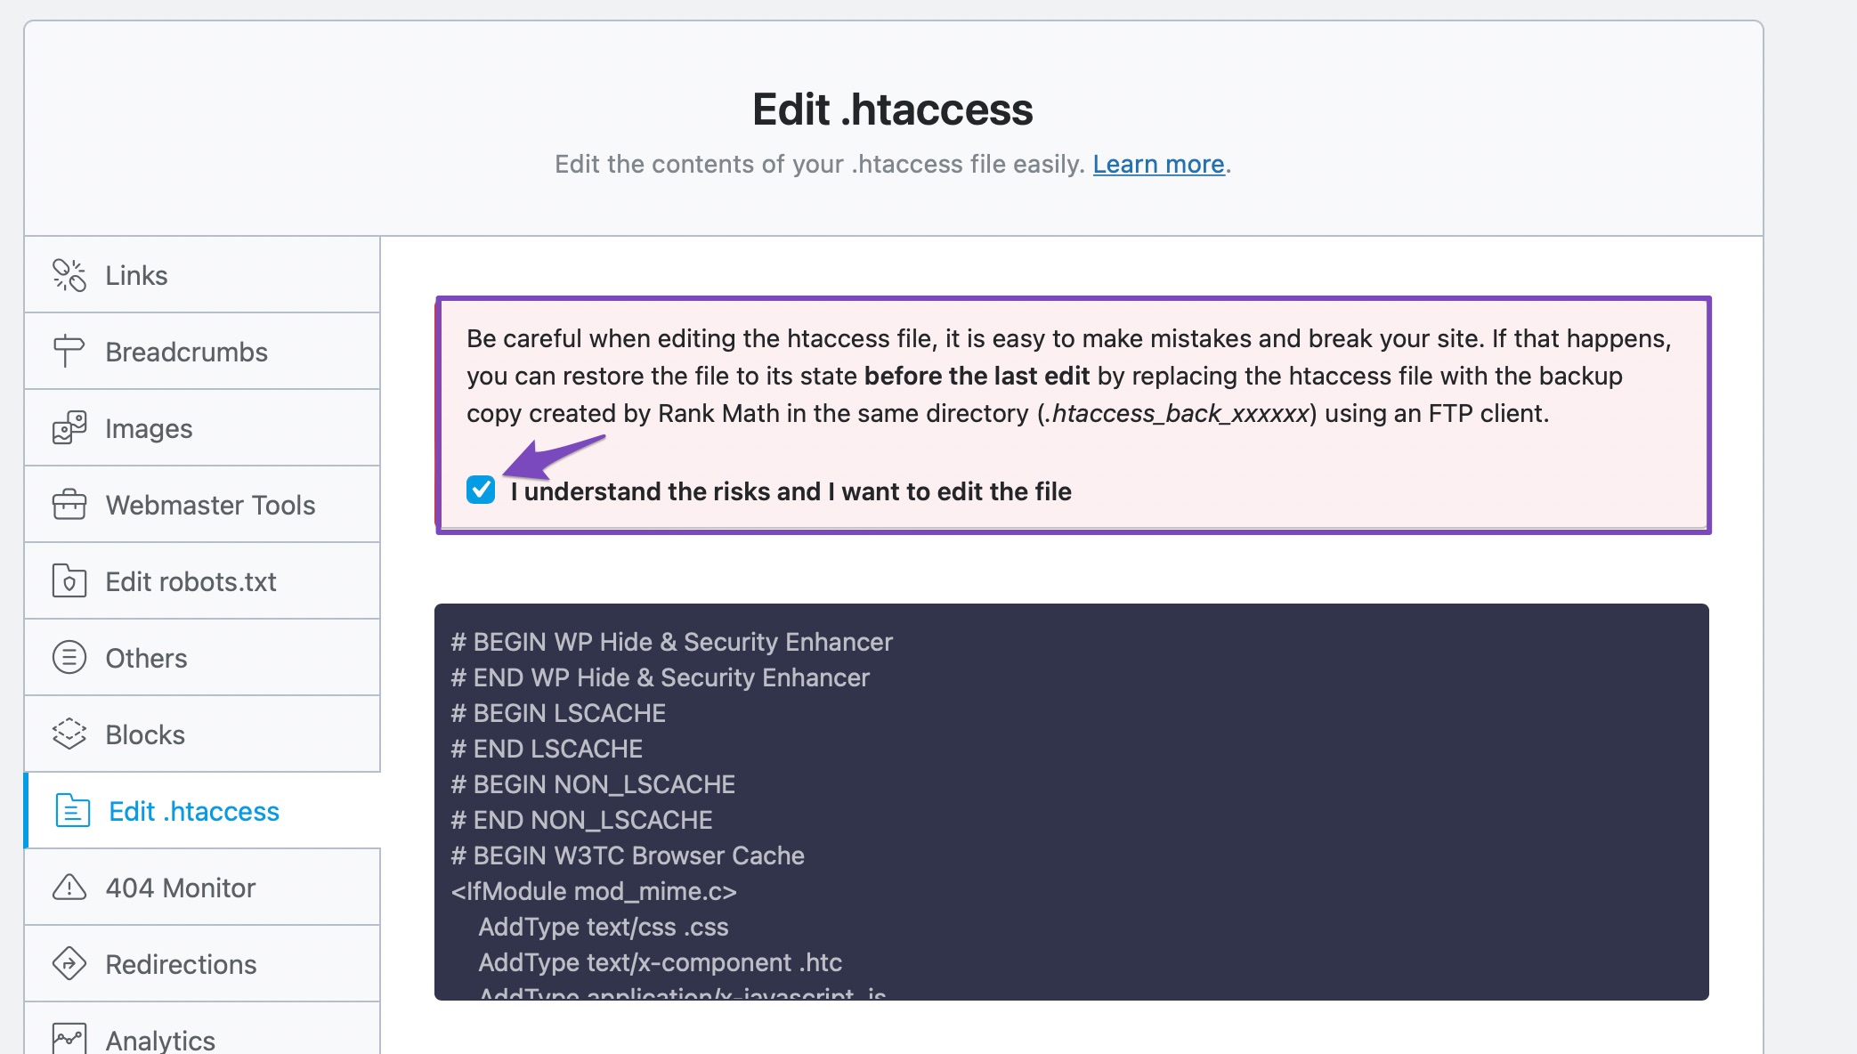Follow the Learn more link
Viewport: 1857px width, 1054px height.
pyautogui.click(x=1158, y=165)
